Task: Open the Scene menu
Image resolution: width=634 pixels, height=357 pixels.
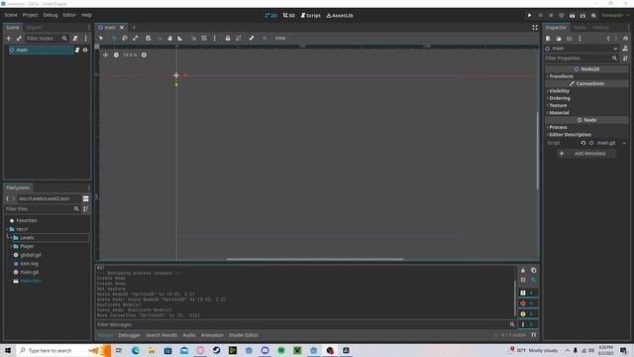Action: click(11, 15)
